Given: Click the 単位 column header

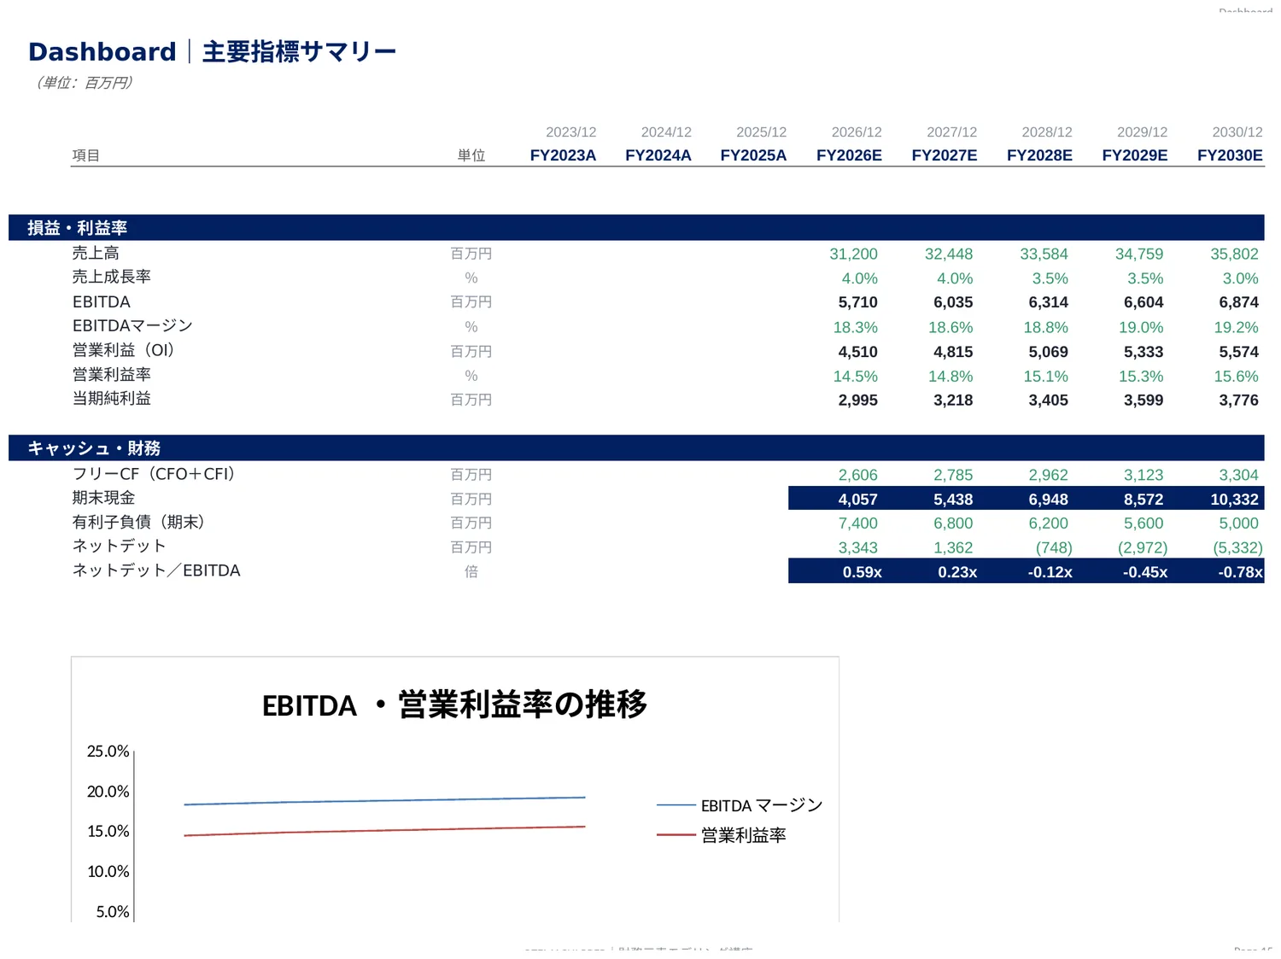Looking at the screenshot, I should (471, 155).
